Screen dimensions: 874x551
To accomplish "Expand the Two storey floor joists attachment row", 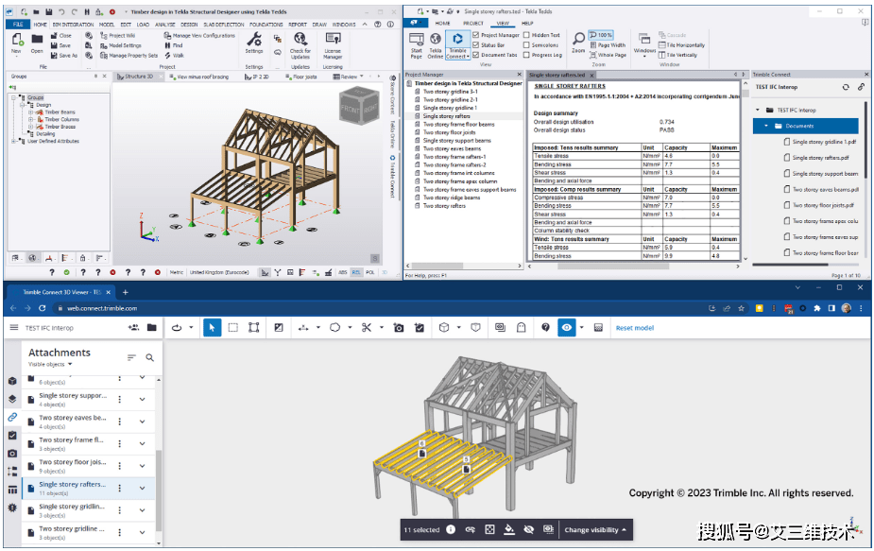I will [142, 466].
